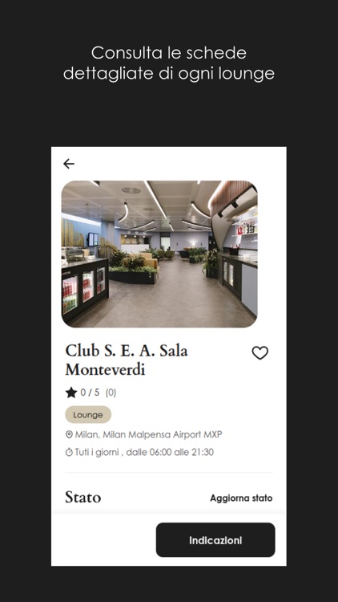
Task: Tap the review count (0)
Action: click(111, 393)
